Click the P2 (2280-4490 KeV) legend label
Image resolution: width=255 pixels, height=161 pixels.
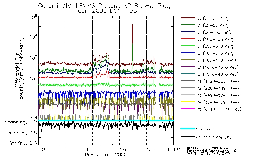pos(217,88)
